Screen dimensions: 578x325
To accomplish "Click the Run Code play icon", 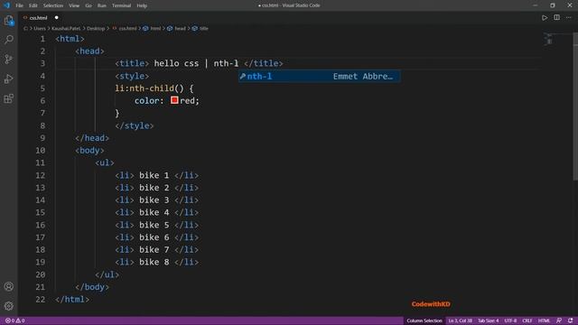I will point(545,18).
